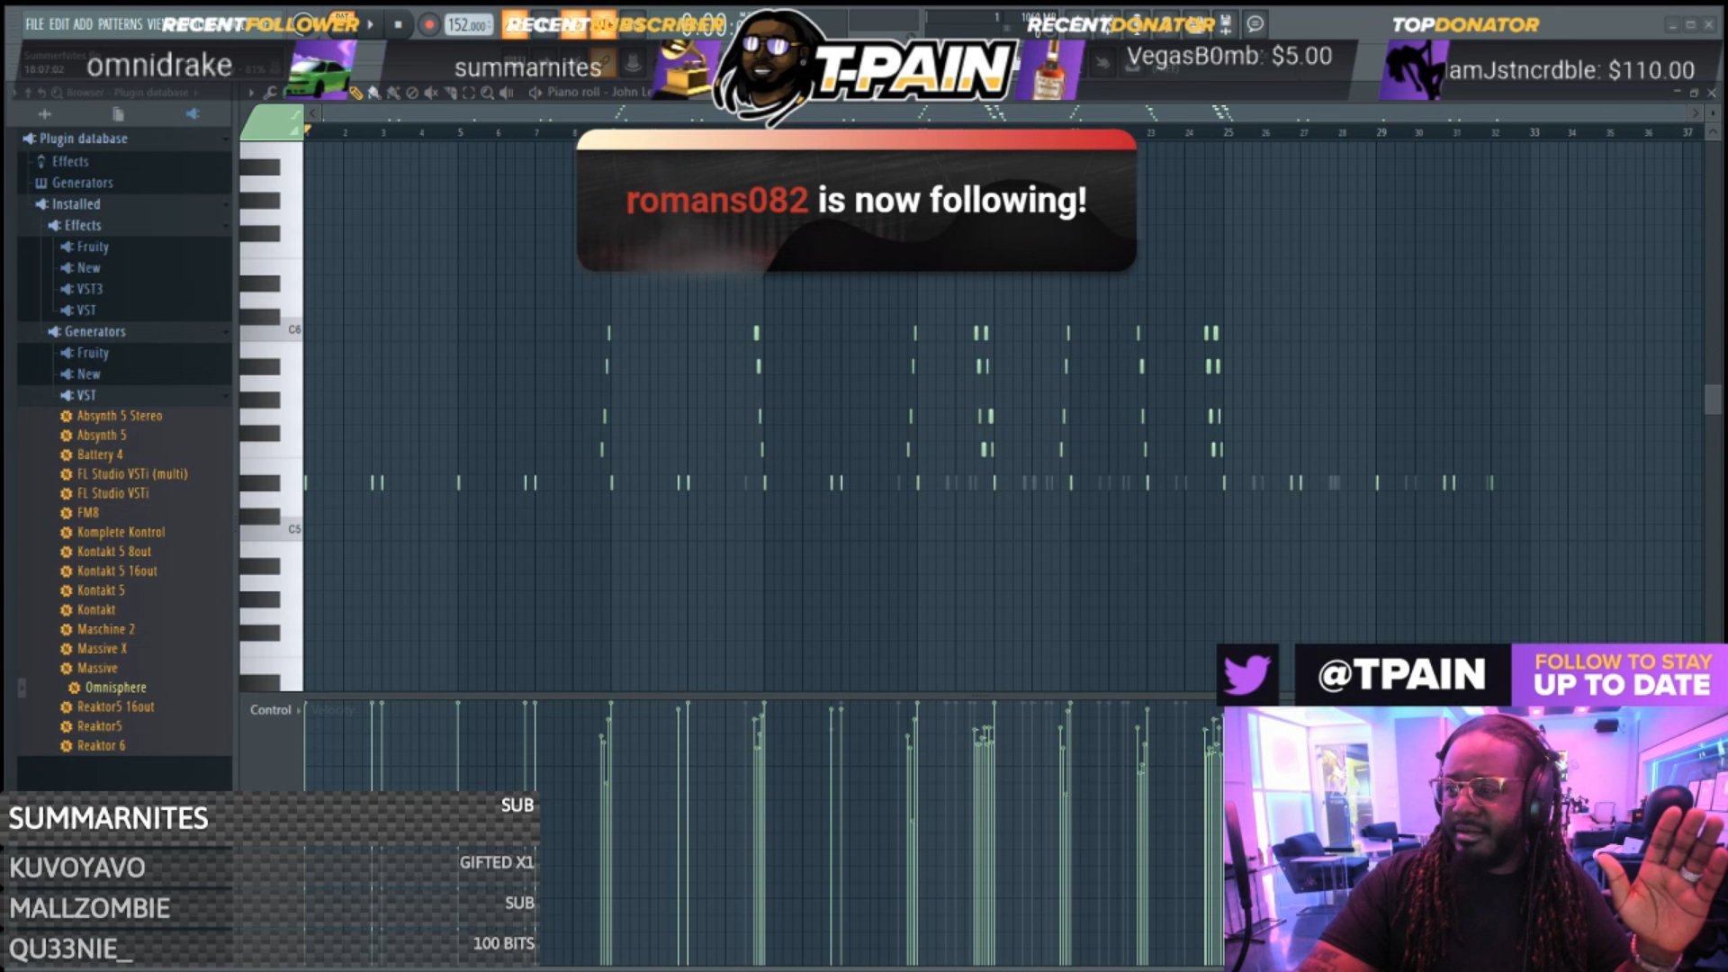
Task: Open the chat bubble icon in toolbar
Action: click(x=1255, y=24)
